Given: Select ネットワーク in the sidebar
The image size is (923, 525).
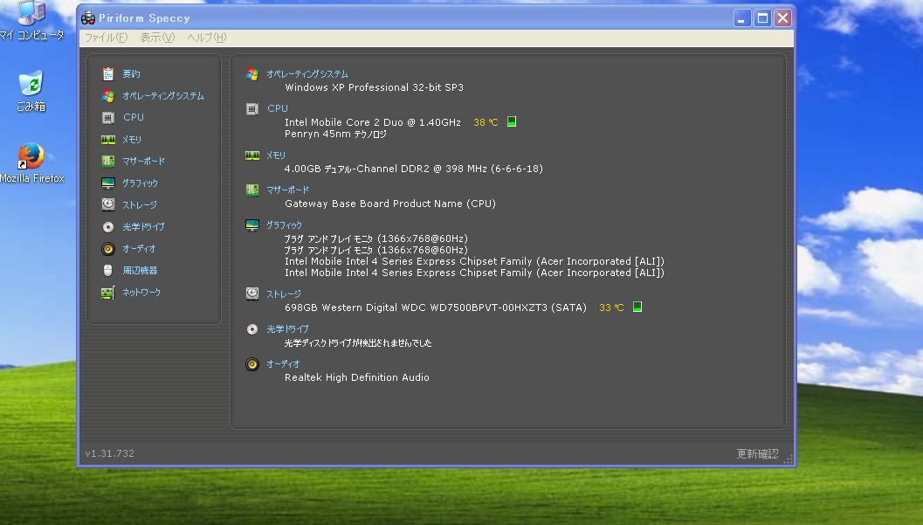Looking at the screenshot, I should click(x=141, y=292).
